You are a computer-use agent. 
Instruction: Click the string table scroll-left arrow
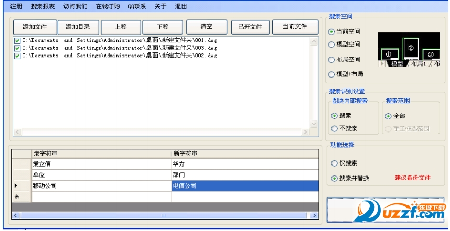click(x=16, y=215)
